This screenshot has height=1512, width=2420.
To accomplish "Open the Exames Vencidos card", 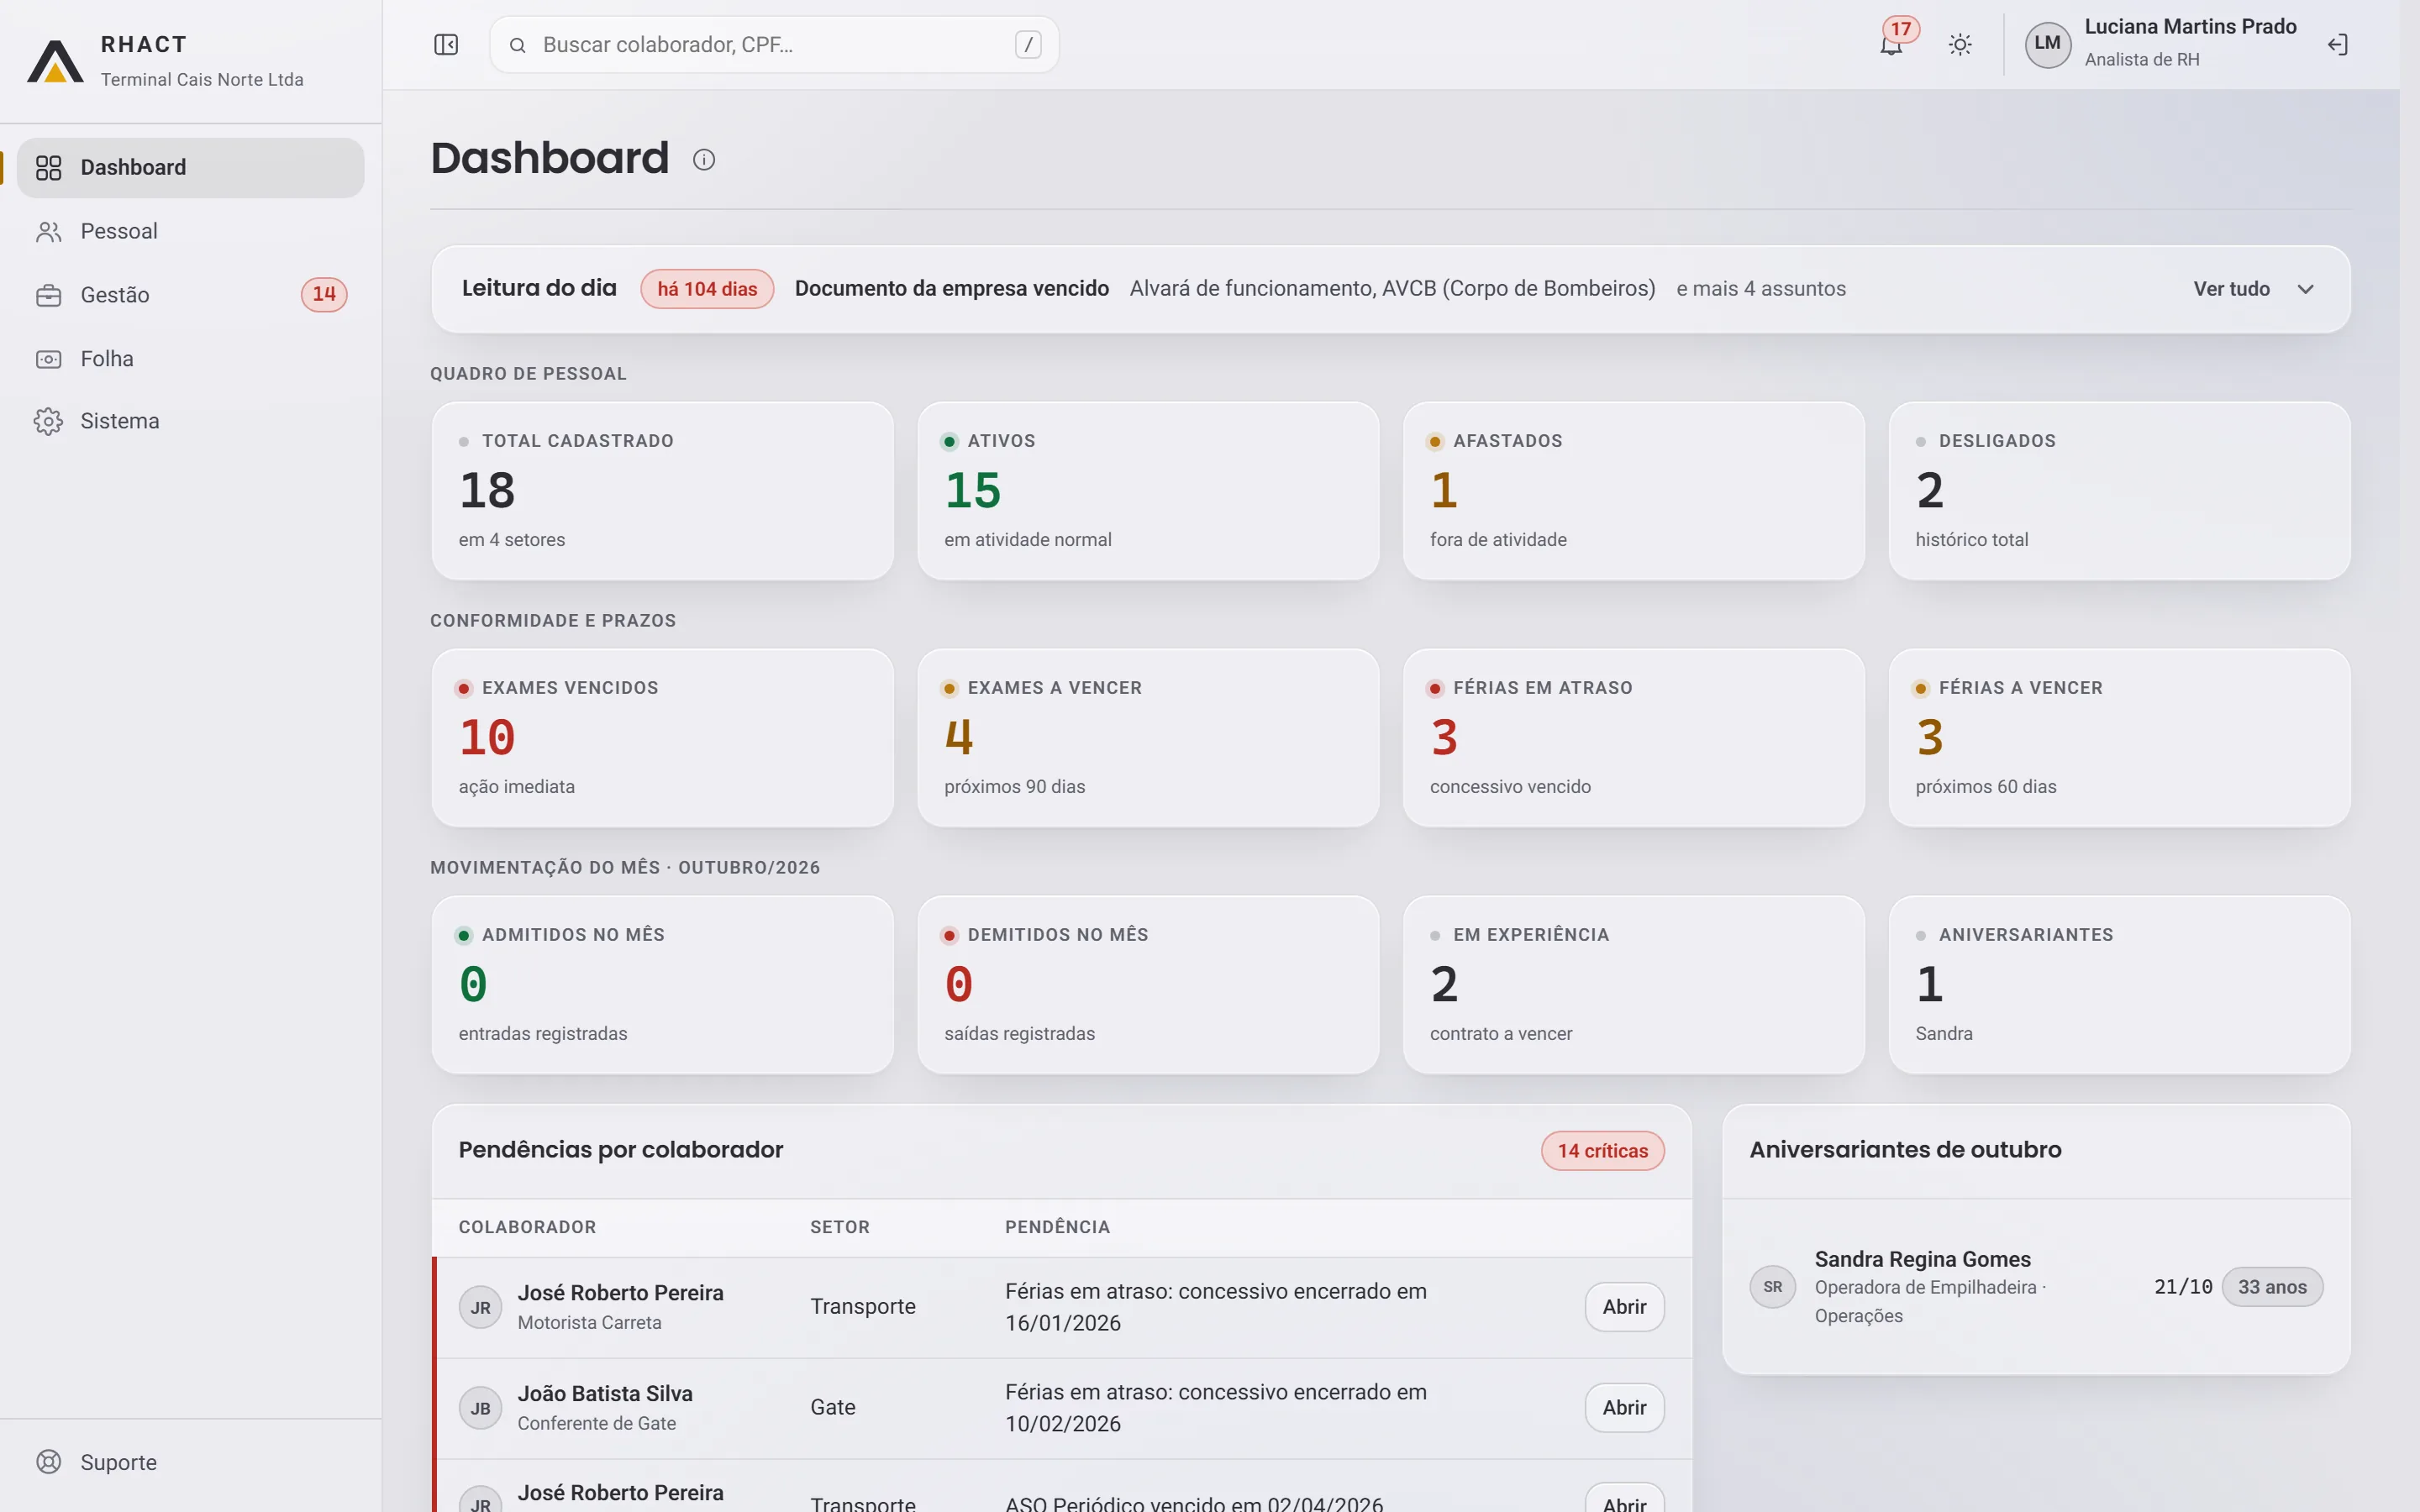I will point(663,738).
